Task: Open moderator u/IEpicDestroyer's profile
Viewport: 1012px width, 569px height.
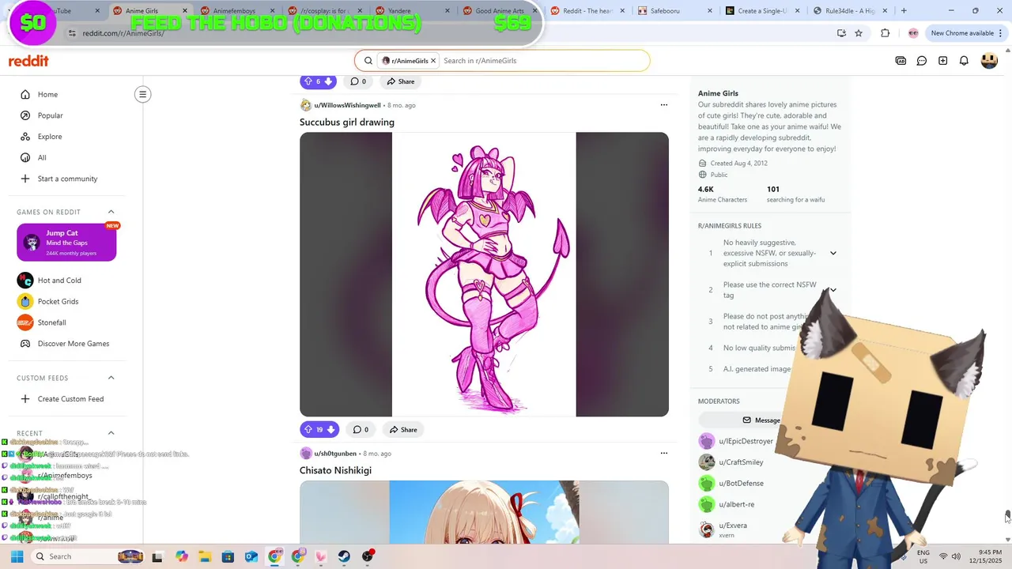Action: [746, 441]
